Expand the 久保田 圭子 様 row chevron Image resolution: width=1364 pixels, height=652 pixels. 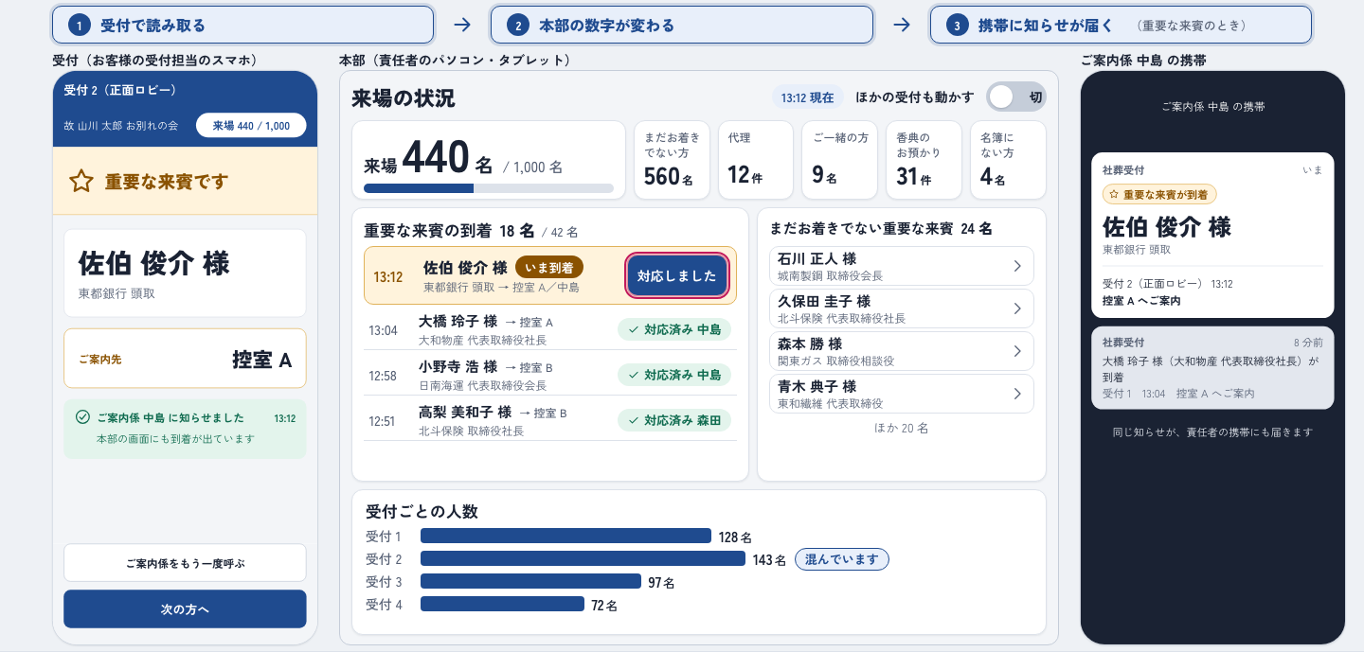click(x=1017, y=308)
